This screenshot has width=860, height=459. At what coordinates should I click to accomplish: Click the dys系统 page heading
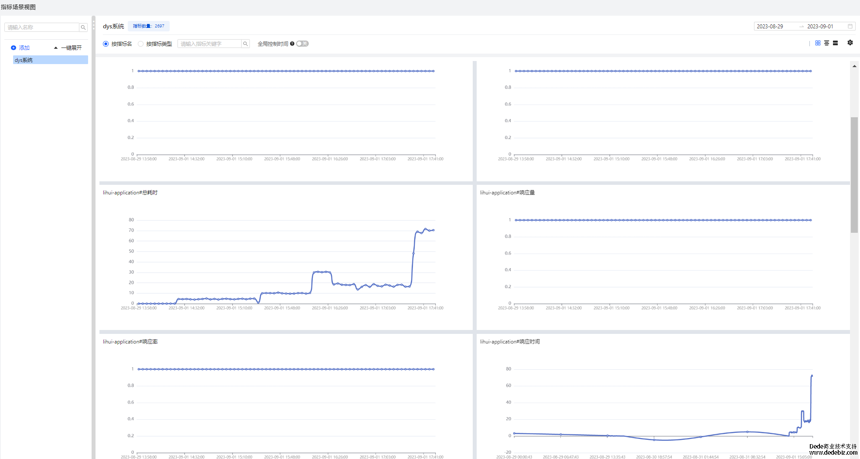[x=113, y=27]
